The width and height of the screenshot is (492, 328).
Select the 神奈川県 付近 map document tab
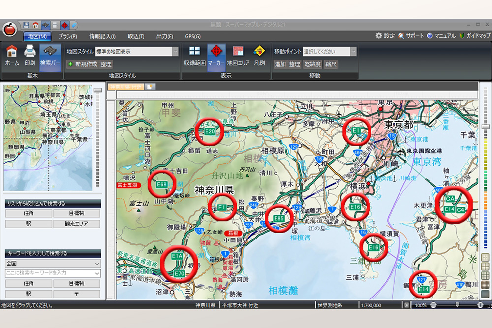(126, 87)
